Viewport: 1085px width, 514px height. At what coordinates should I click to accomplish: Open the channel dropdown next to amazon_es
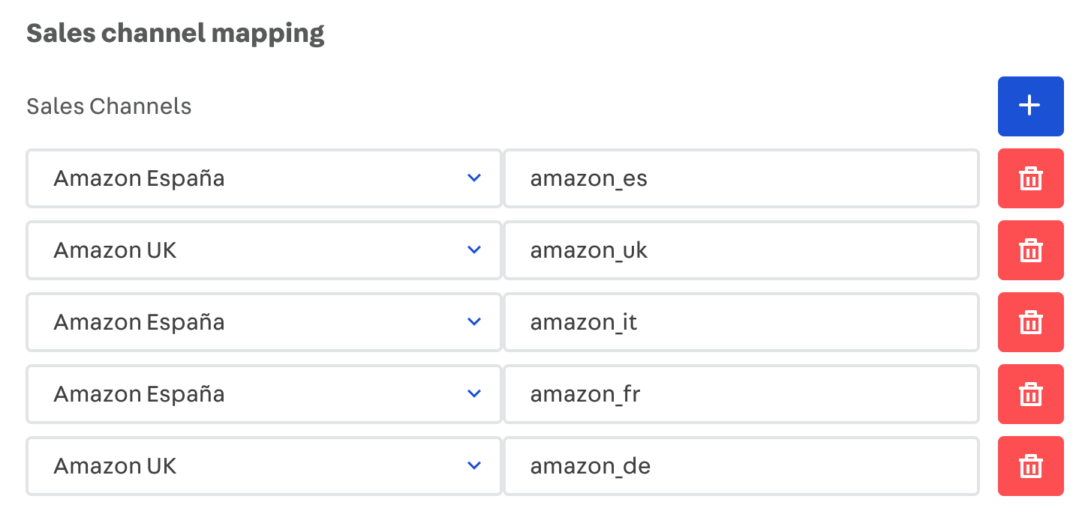click(263, 178)
